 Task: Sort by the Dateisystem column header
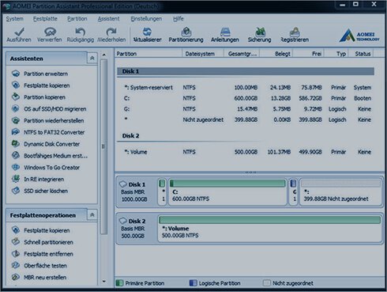(203, 54)
